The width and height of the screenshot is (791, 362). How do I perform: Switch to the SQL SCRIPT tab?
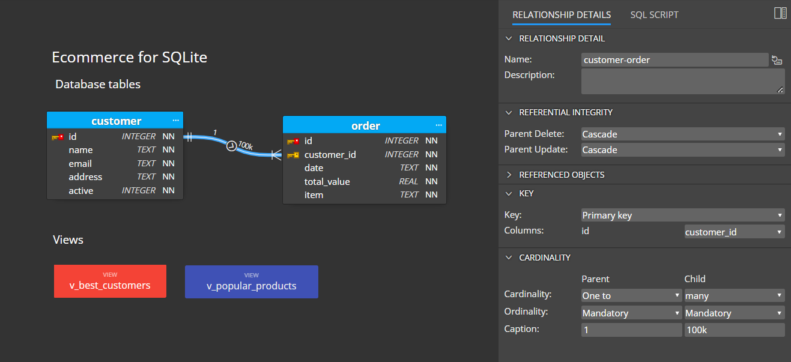click(x=654, y=14)
